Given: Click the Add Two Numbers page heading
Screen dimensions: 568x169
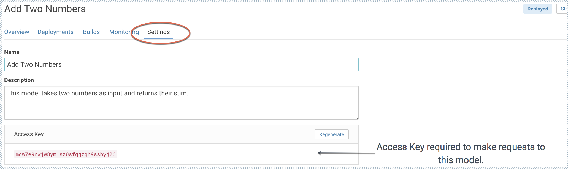Looking at the screenshot, I should (x=45, y=9).
